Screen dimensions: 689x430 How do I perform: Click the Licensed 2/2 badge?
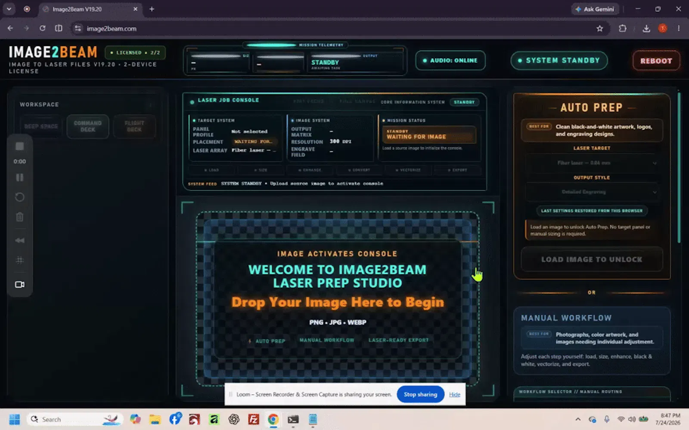click(x=135, y=53)
